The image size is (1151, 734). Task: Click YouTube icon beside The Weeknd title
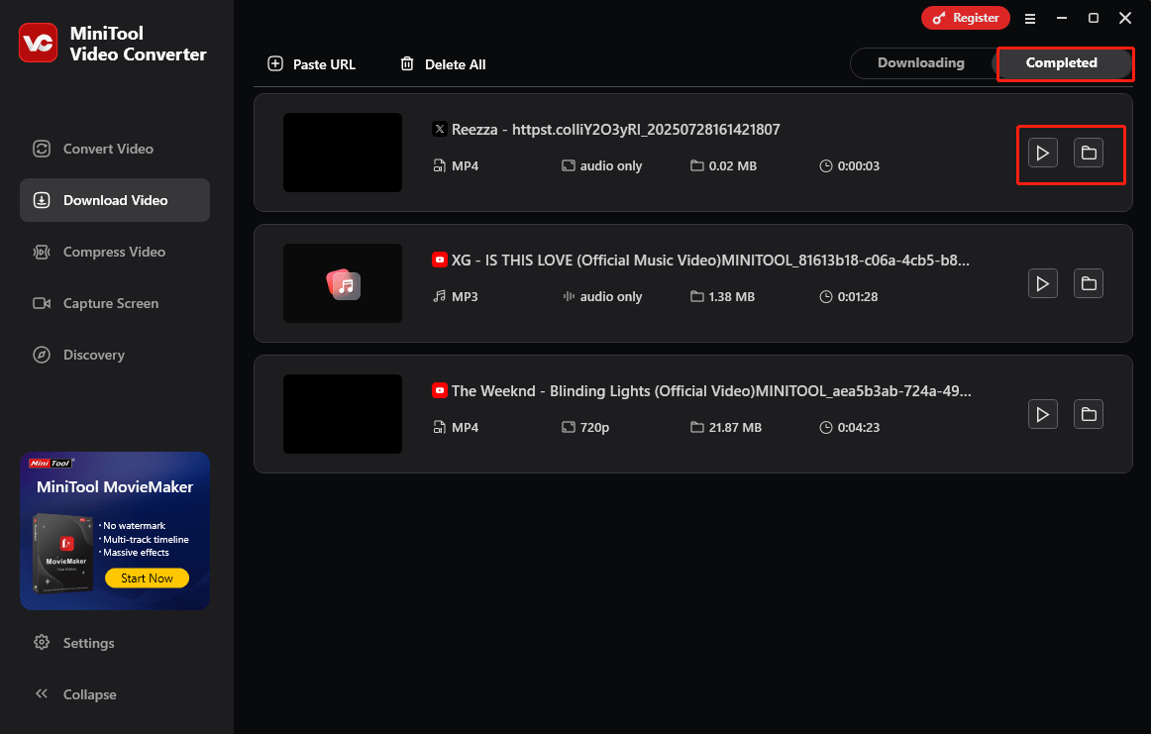[439, 390]
